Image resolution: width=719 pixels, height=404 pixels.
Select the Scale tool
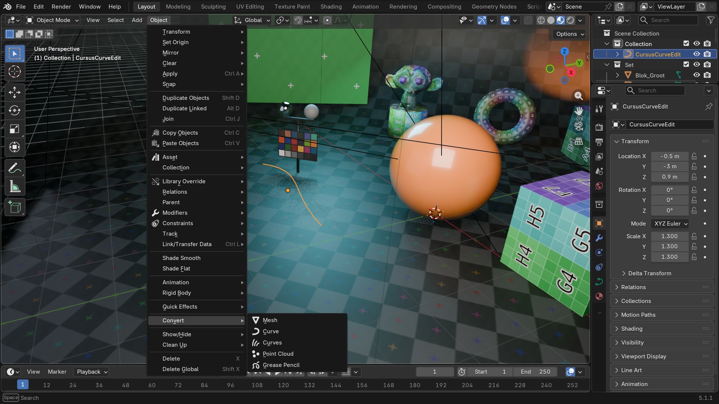tap(15, 129)
